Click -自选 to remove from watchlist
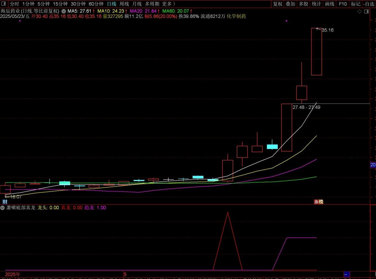 tap(369, 4)
